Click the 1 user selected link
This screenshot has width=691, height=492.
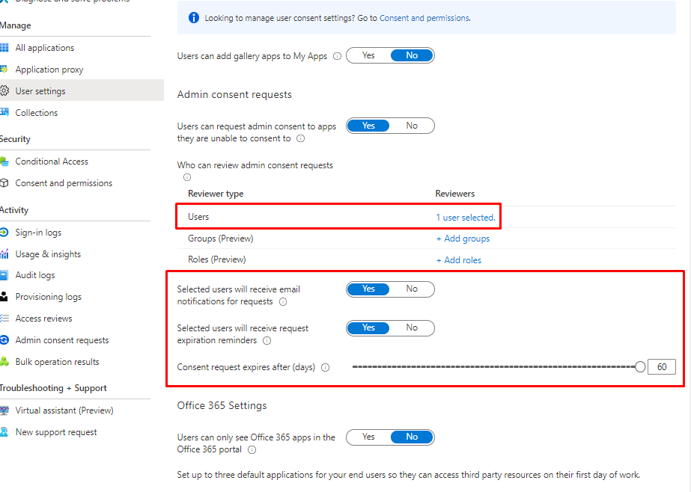pos(465,218)
